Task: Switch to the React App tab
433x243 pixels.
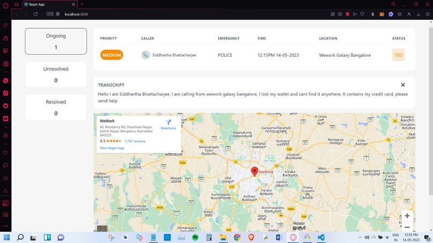Action: click(49, 4)
